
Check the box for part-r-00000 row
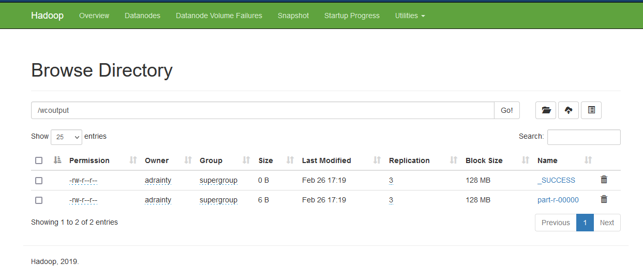39,200
